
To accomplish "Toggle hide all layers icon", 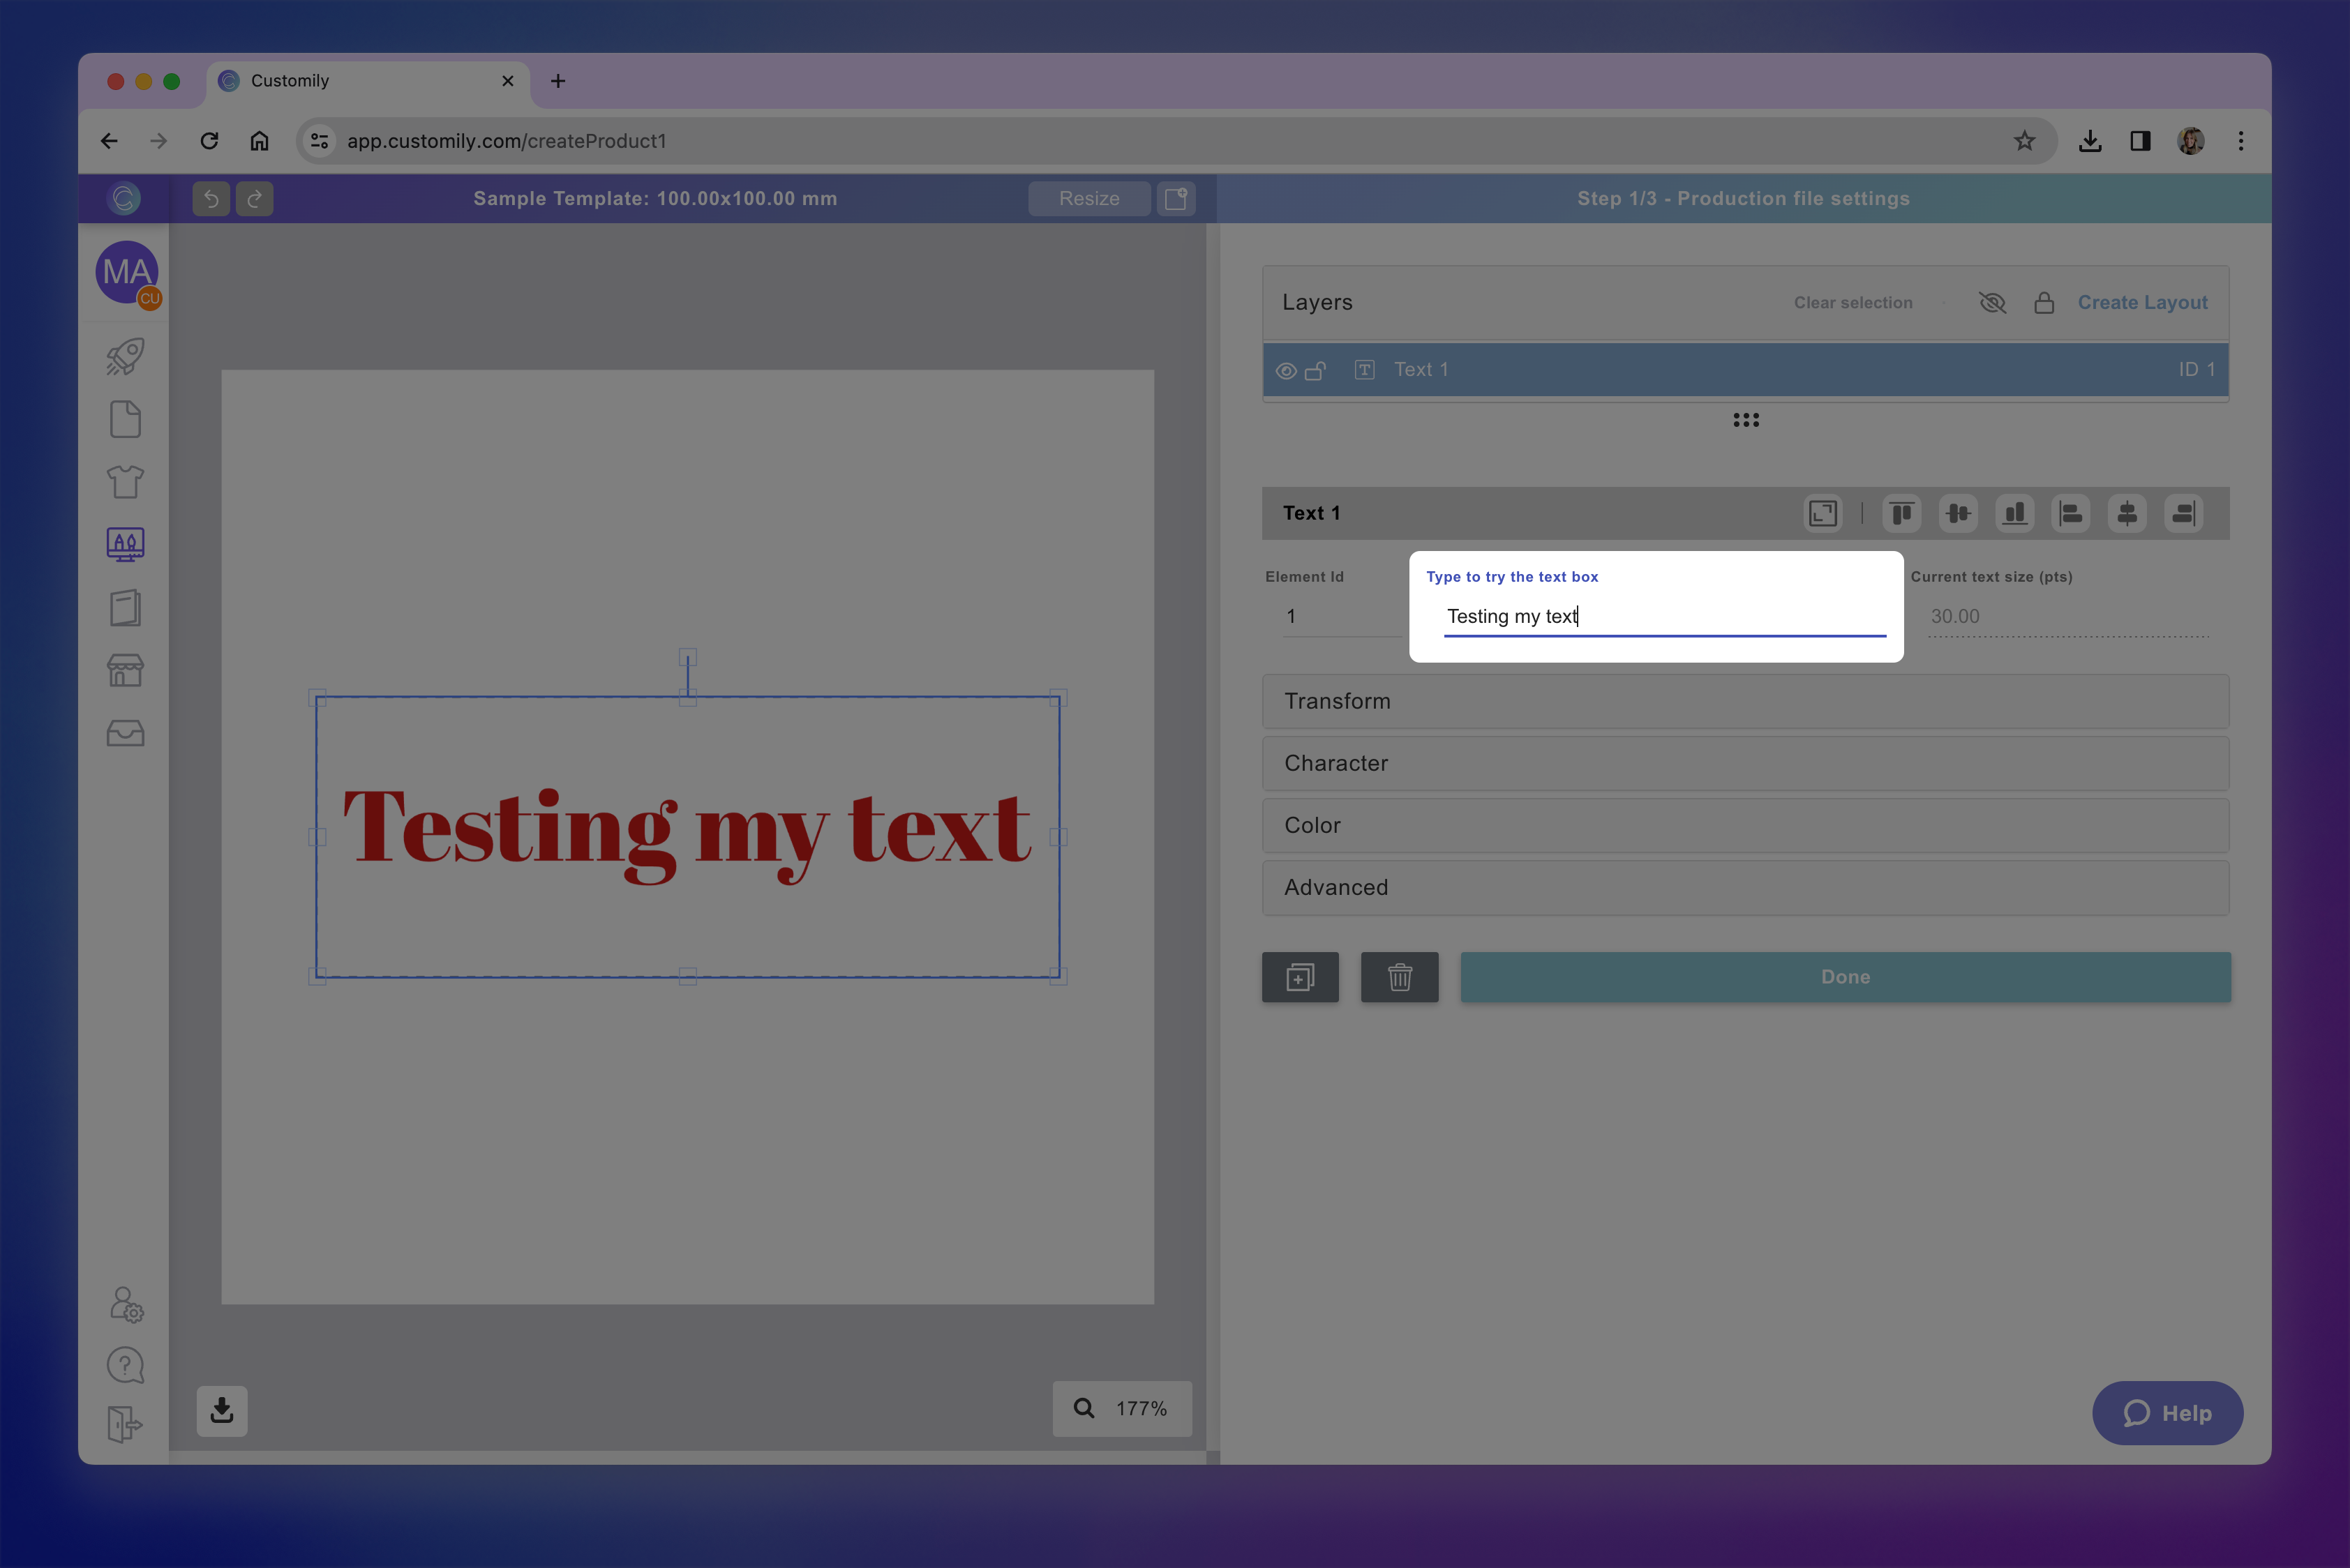I will pyautogui.click(x=1992, y=303).
